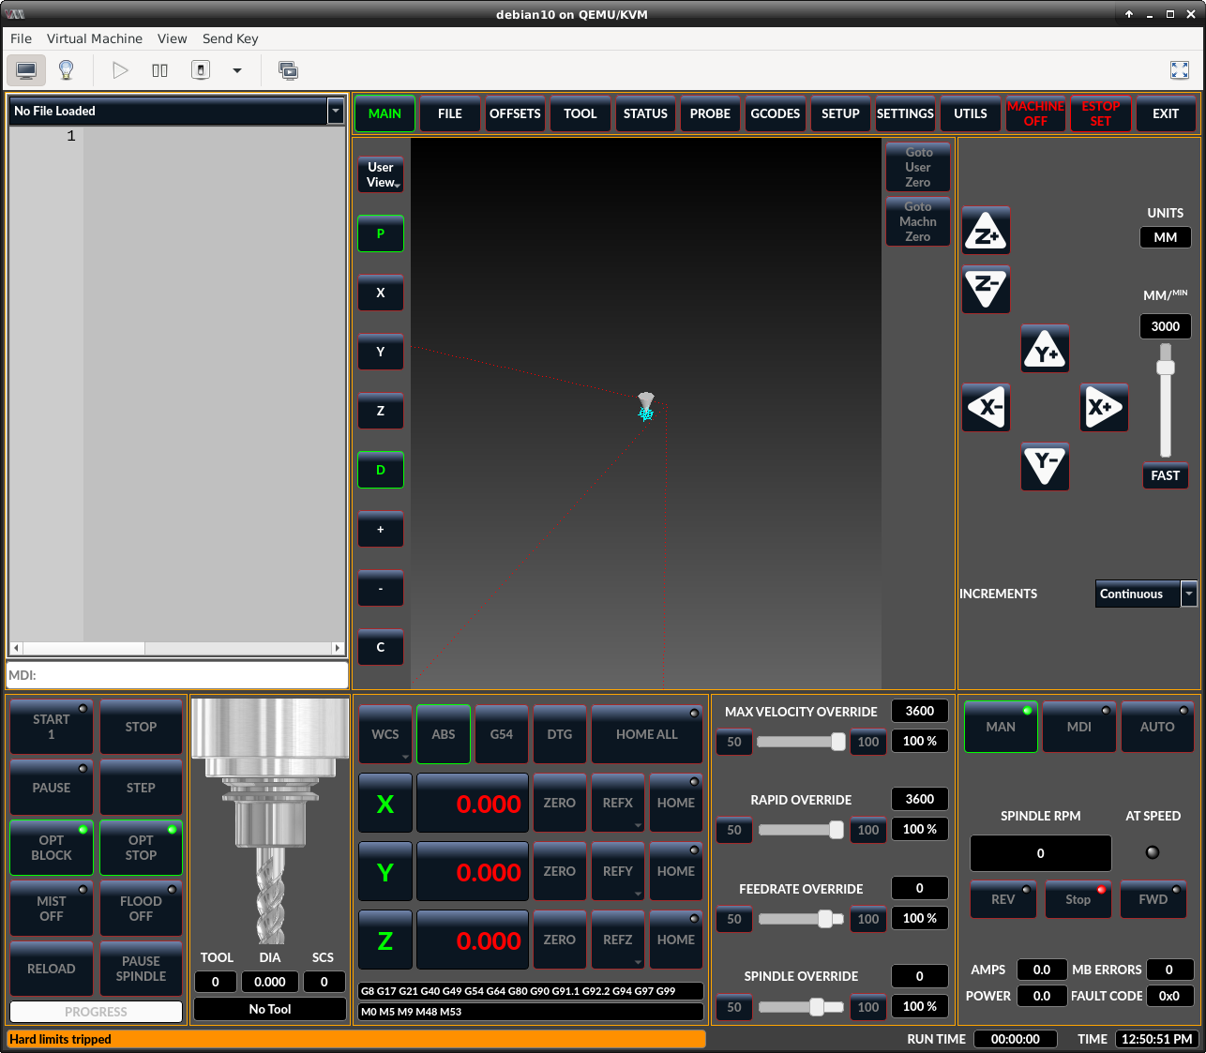Click ZERO for the X axis
Image resolution: width=1206 pixels, height=1053 pixels.
560,803
